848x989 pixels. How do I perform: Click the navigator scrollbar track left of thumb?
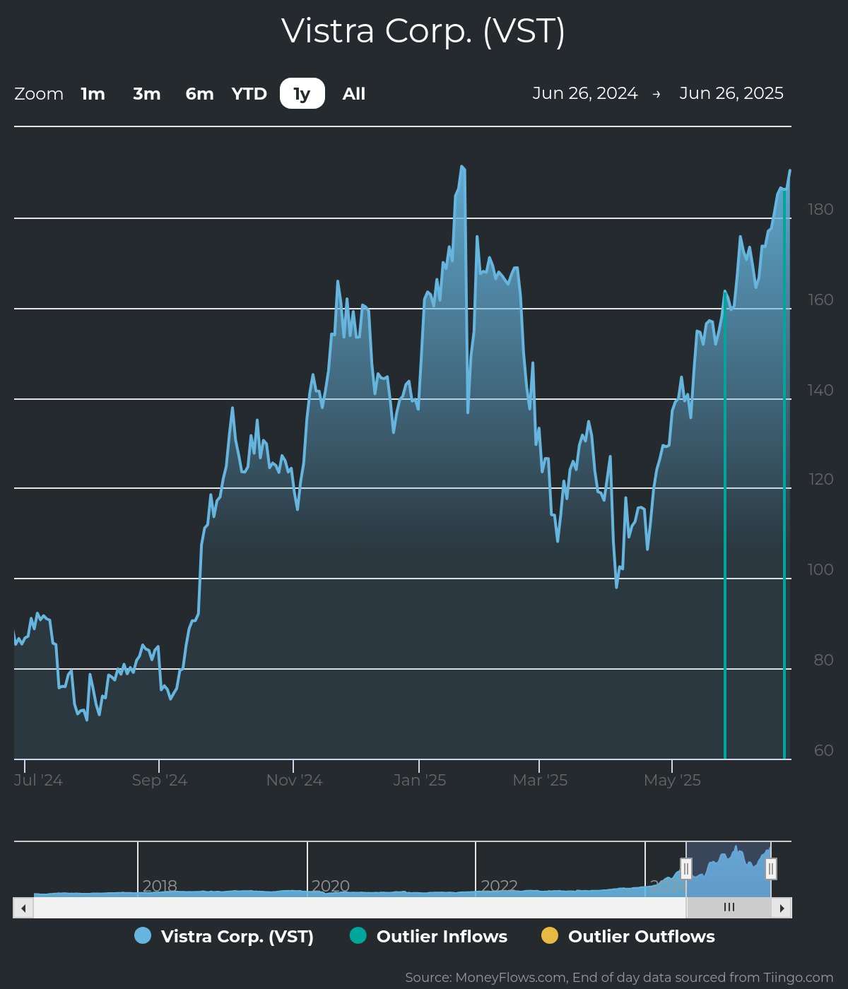coord(360,908)
